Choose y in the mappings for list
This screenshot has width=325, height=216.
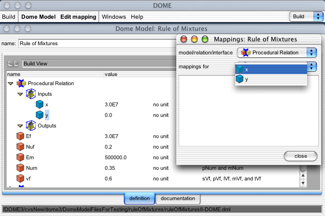271,79
